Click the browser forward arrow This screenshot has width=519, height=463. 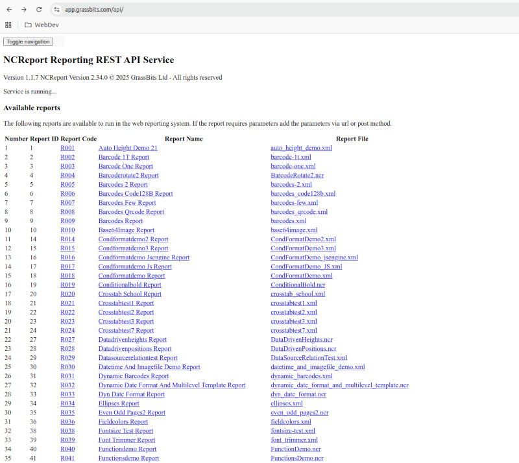(24, 10)
